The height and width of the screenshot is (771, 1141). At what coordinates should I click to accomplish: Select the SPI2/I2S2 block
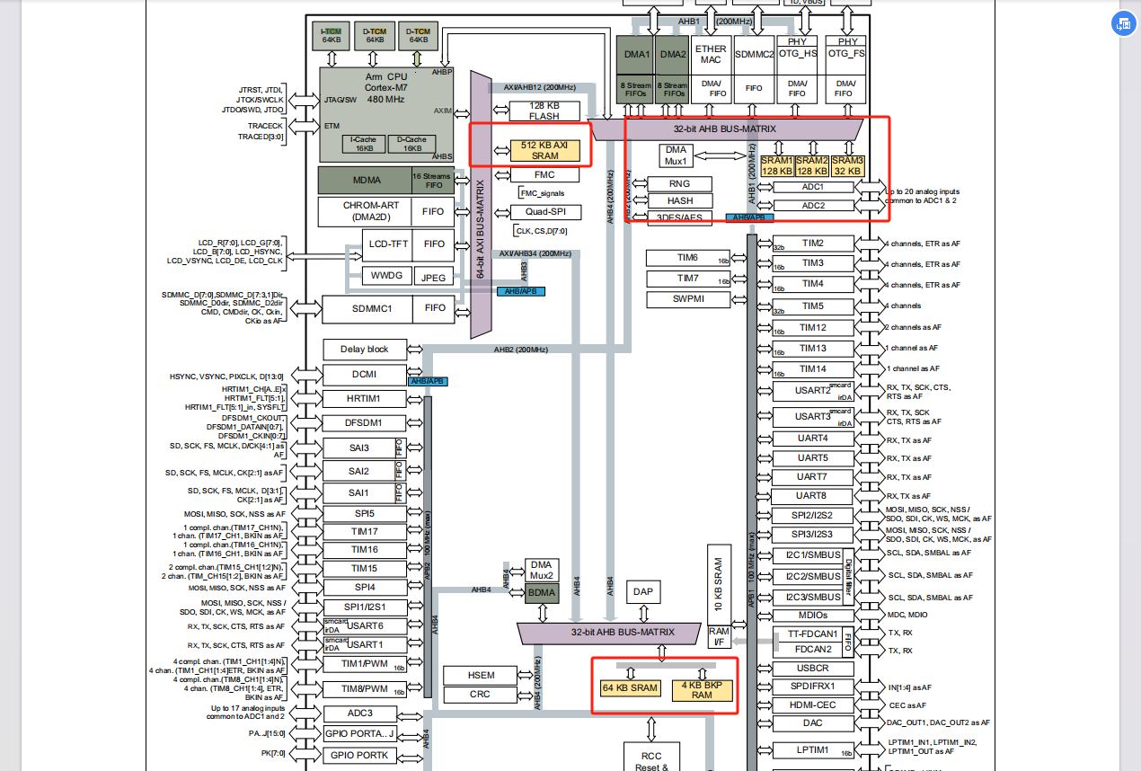click(x=813, y=516)
